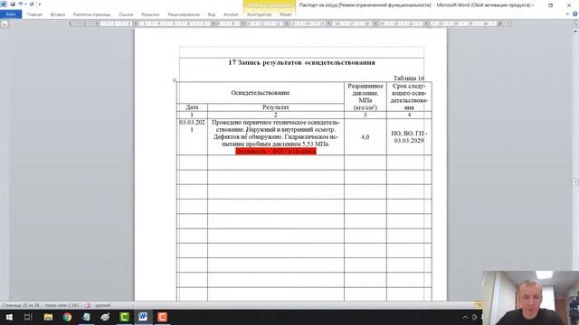Screen dimensions: 579x325
Task: Open the Вид ribbon tab
Action: [x=212, y=14]
